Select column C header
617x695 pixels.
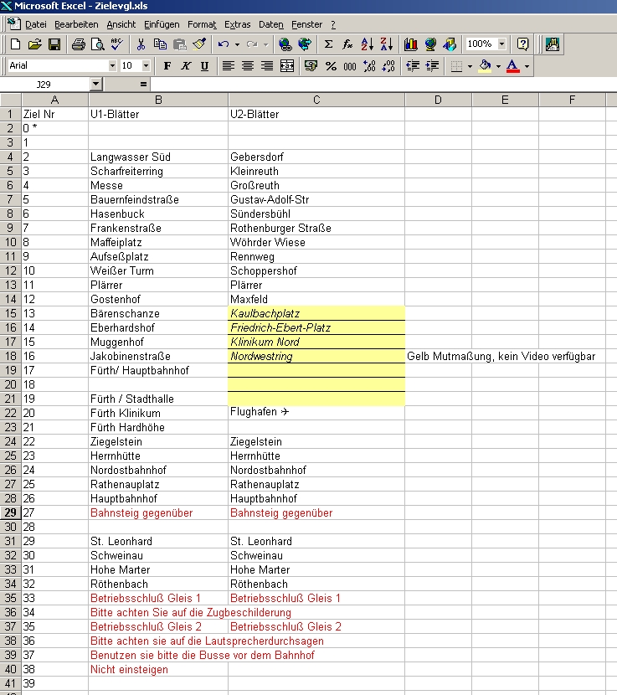tap(316, 100)
